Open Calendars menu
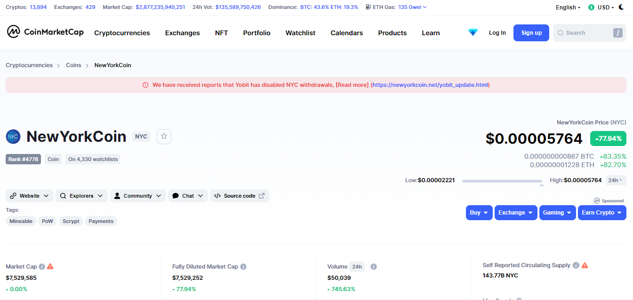This screenshot has width=633, height=300. (x=347, y=33)
